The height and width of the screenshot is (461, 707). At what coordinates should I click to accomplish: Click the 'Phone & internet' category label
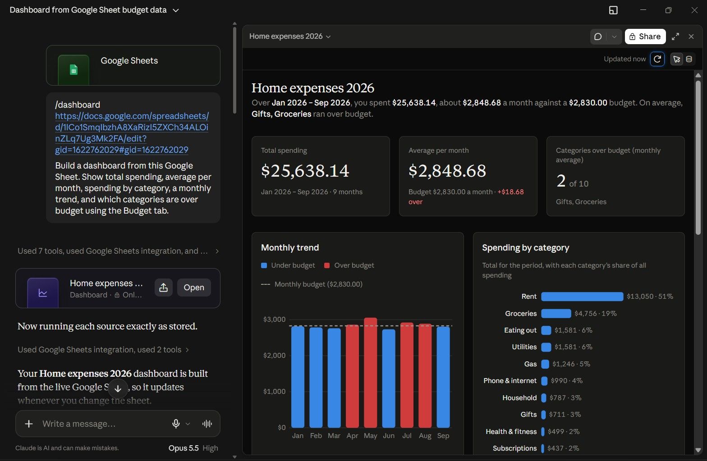[x=510, y=381]
